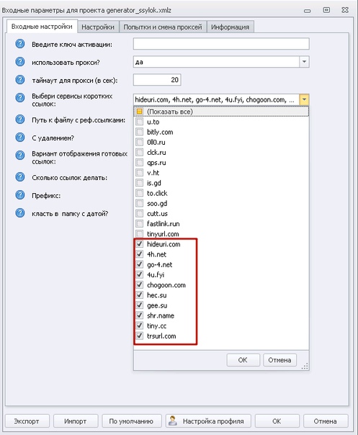Click help icon next to 'Префикс:' label
This screenshot has height=435, width=358.
pos(20,195)
